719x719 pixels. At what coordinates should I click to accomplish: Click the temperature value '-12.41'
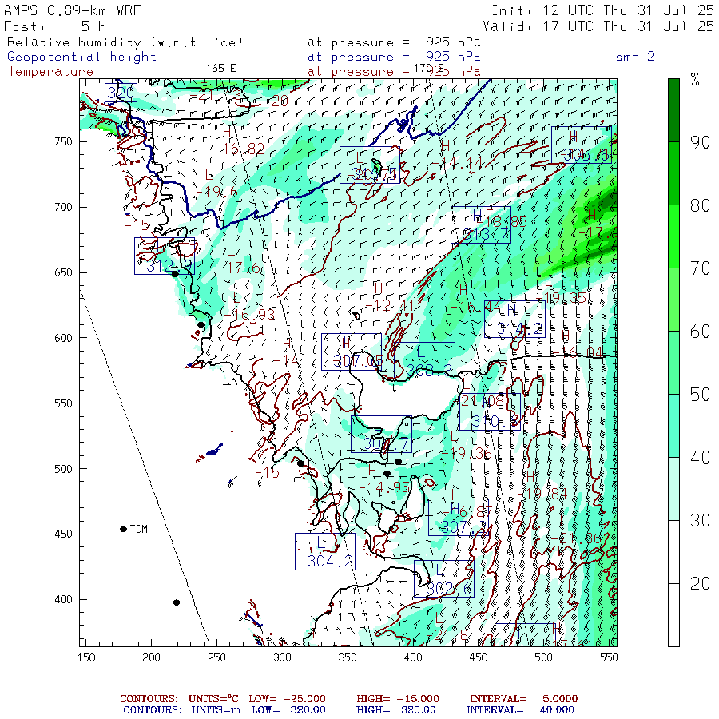390,305
